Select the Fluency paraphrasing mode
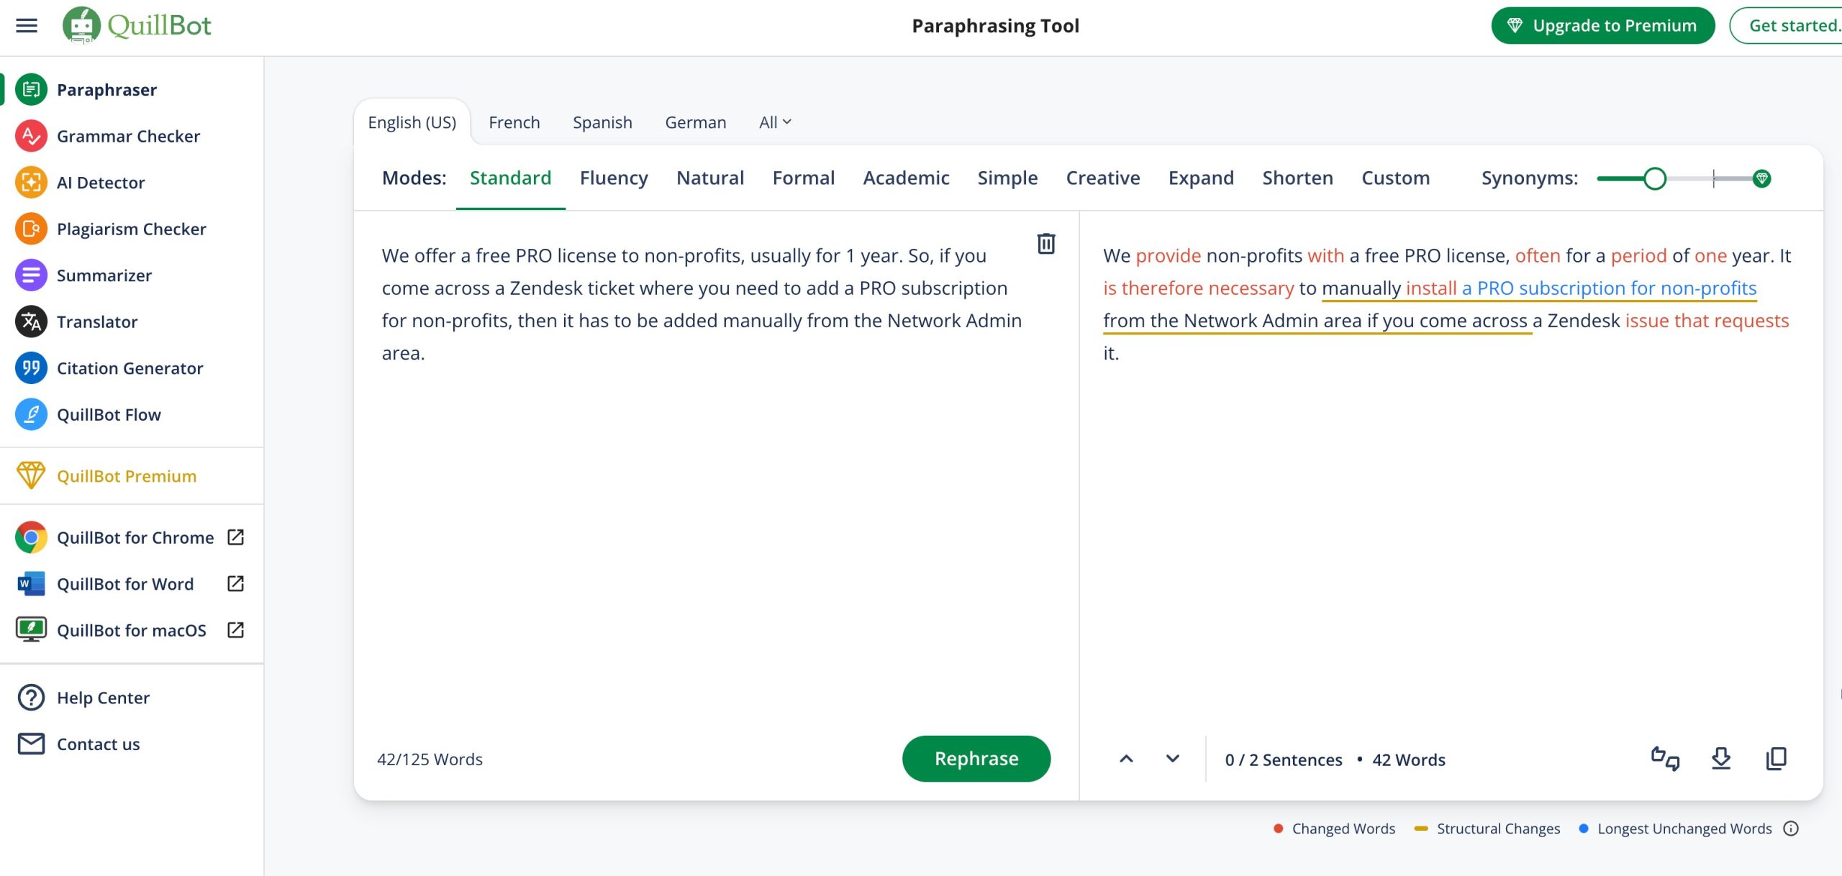Viewport: 1842px width, 876px height. 614,178
